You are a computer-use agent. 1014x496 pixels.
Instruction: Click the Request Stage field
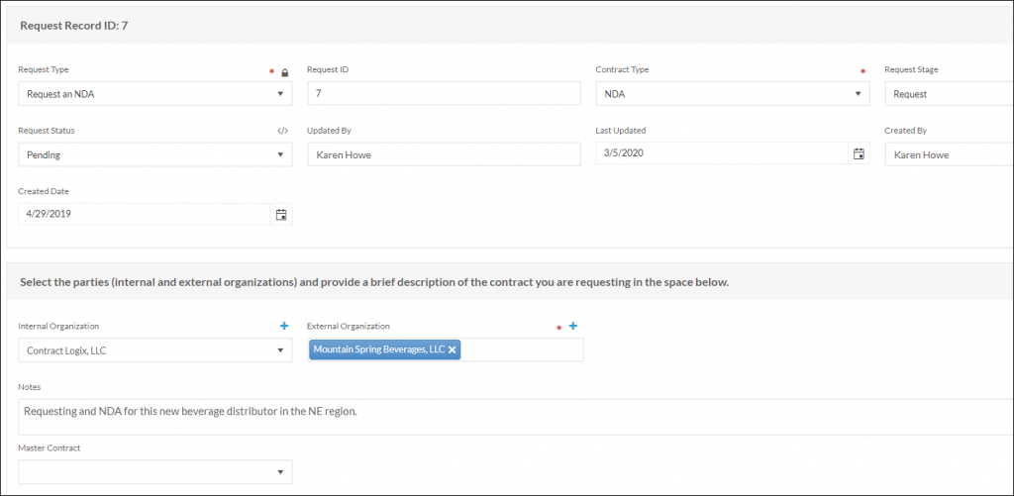point(948,94)
